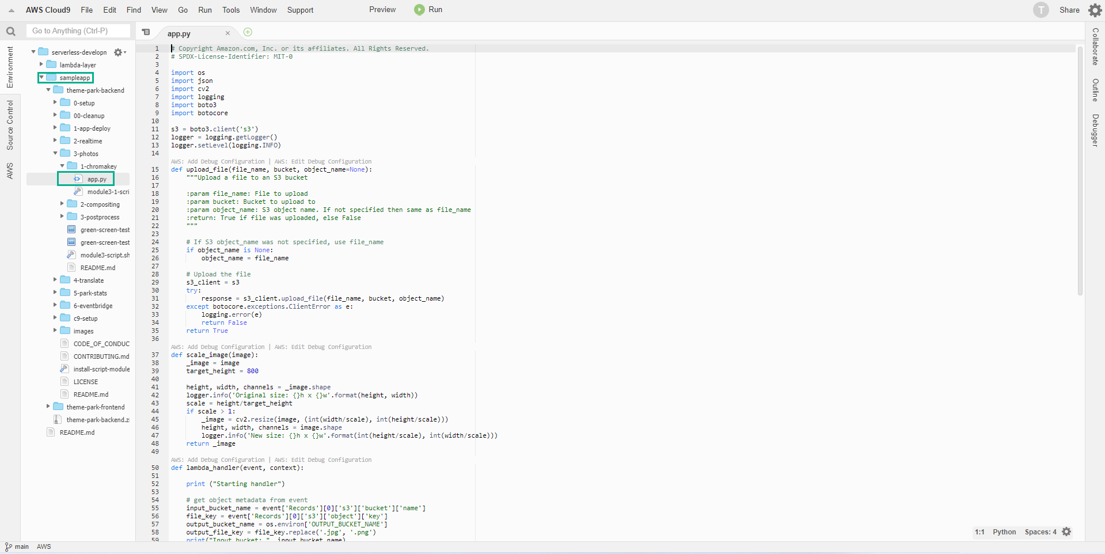Screen dimensions: 1105x554
Task: Click the LICENSE file icon
Action: pyautogui.click(x=64, y=381)
